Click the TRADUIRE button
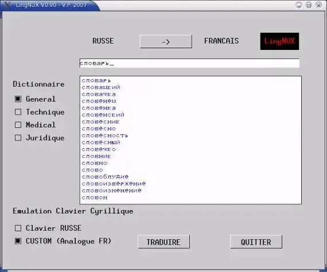 tap(163, 242)
